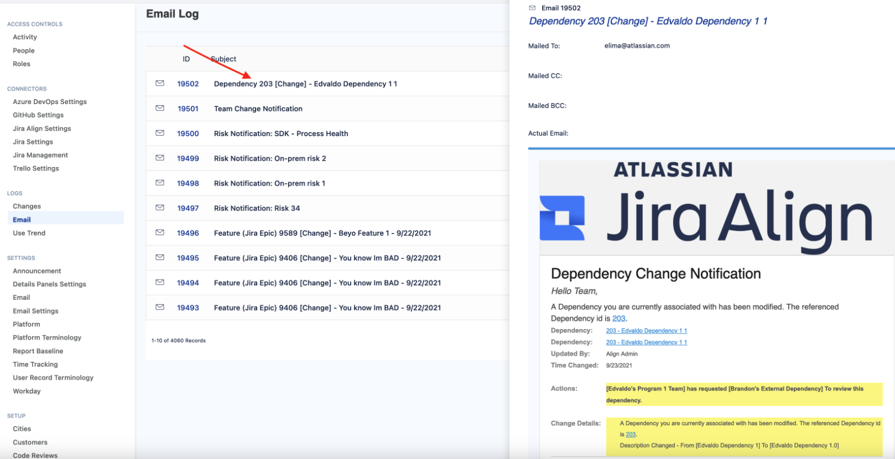Open Platform settings
The width and height of the screenshot is (895, 459).
click(x=26, y=325)
